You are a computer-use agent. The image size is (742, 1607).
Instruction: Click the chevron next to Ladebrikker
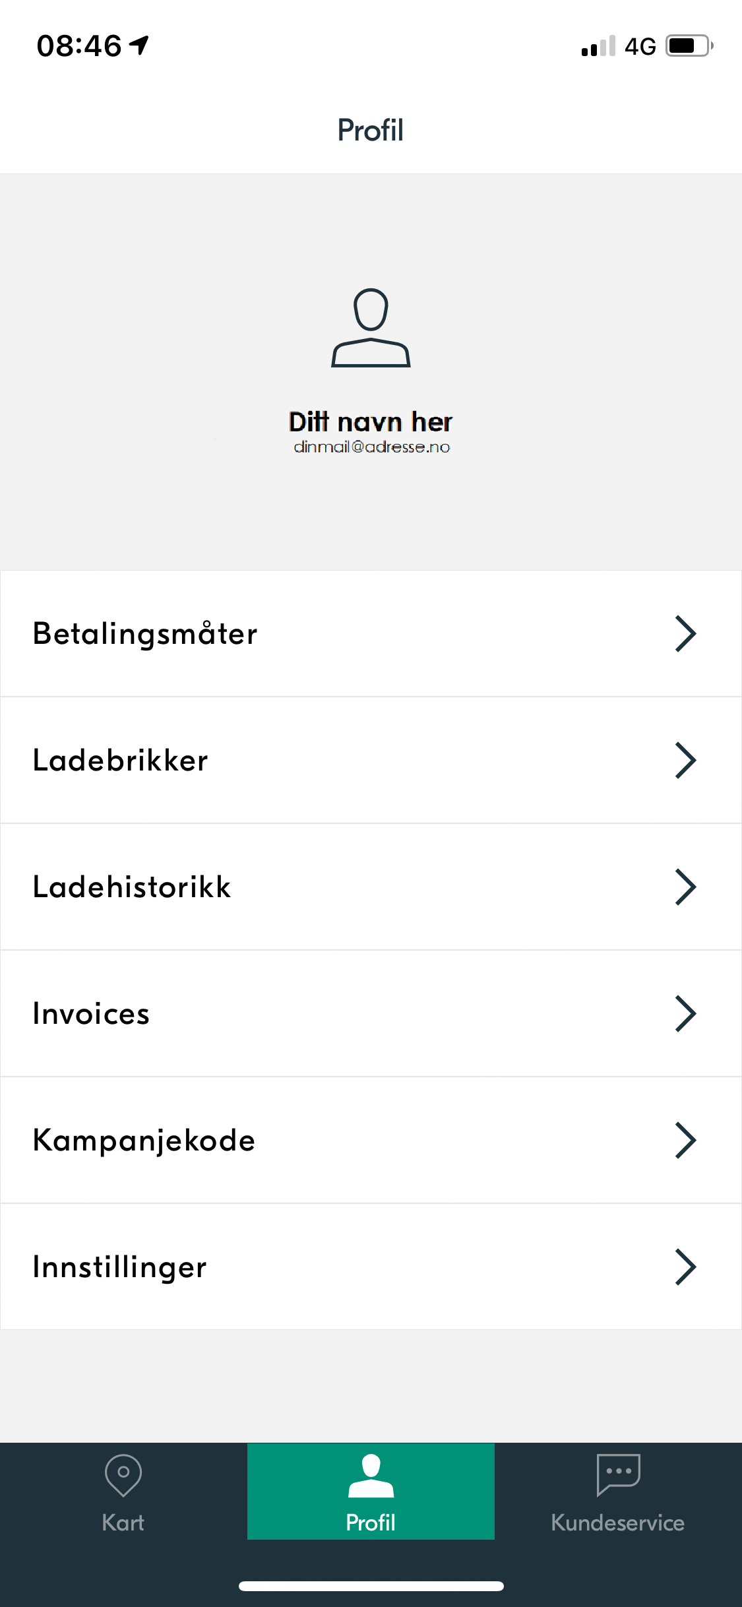coord(685,761)
